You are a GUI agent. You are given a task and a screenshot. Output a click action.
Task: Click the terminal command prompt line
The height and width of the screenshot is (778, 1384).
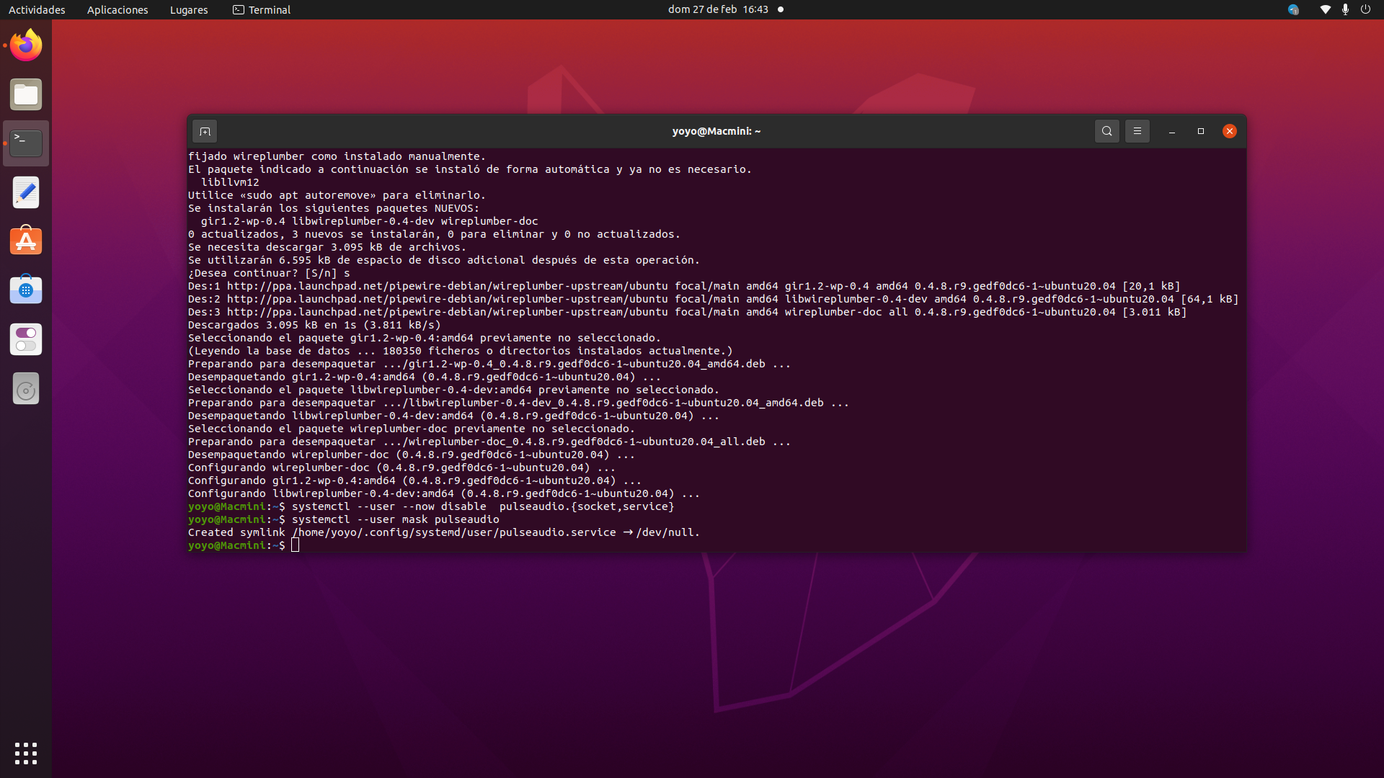[x=296, y=545]
